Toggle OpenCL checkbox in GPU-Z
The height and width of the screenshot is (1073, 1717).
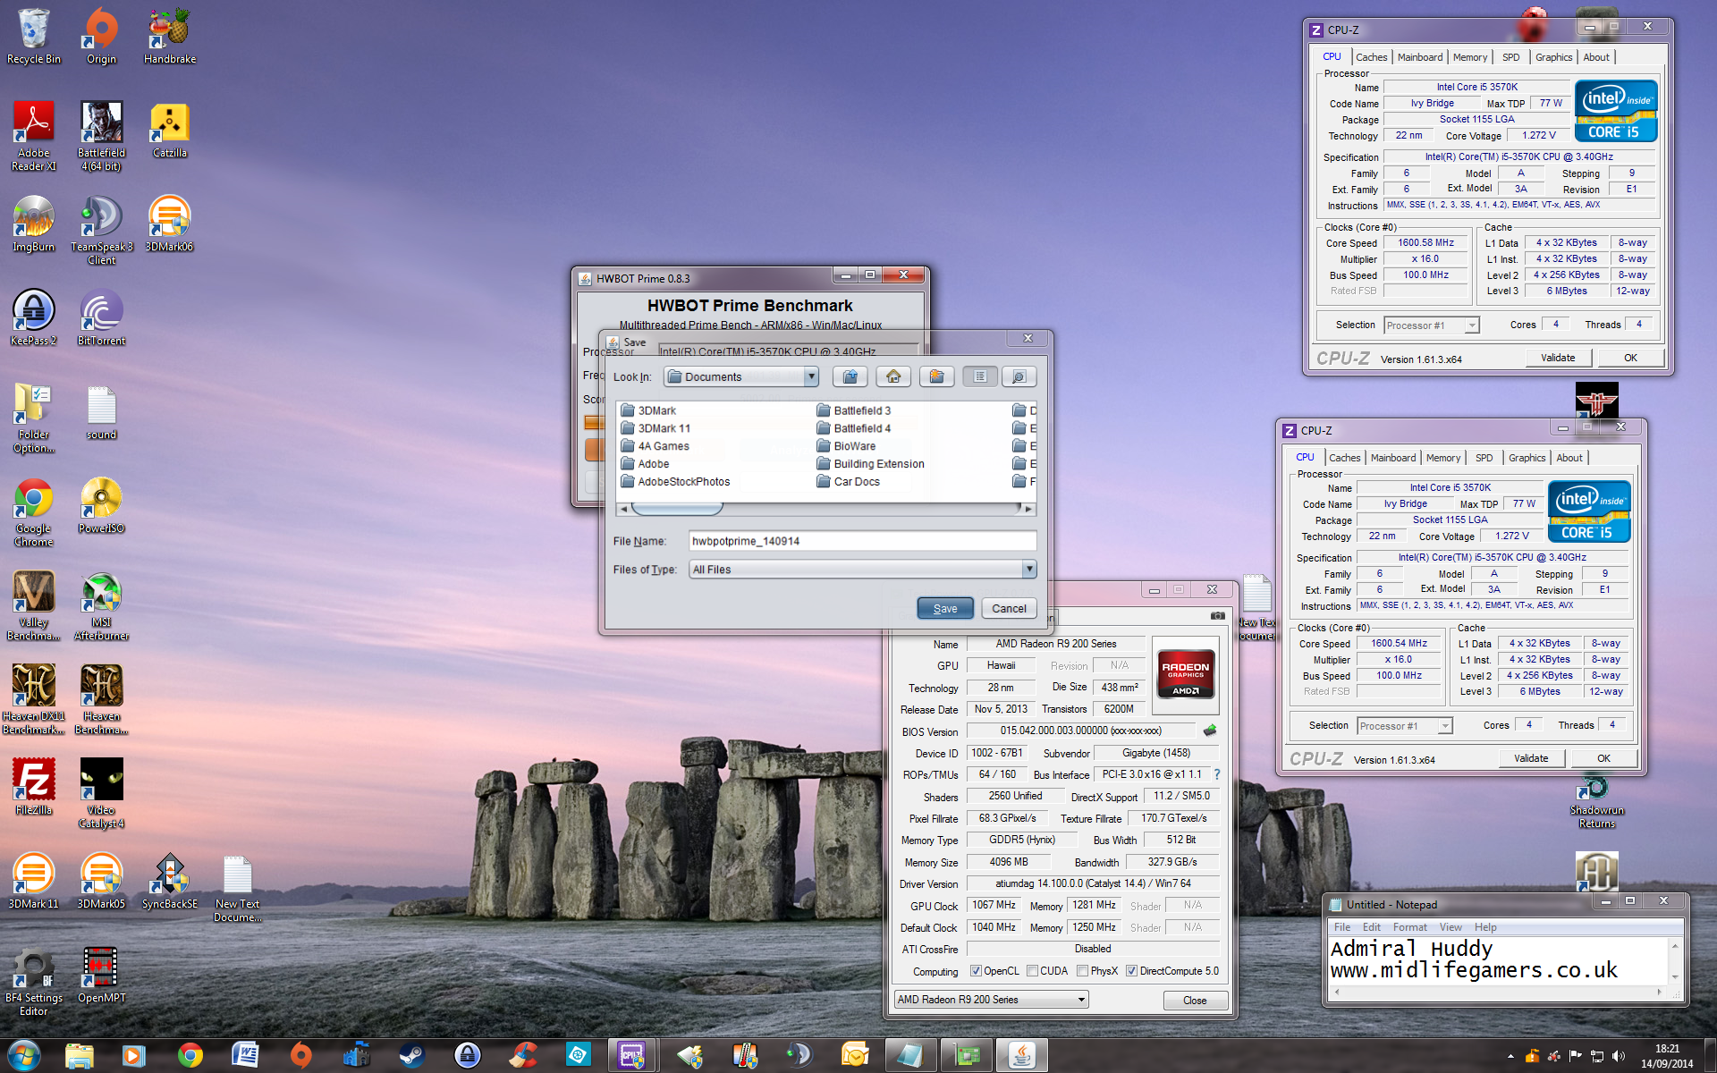pyautogui.click(x=976, y=971)
